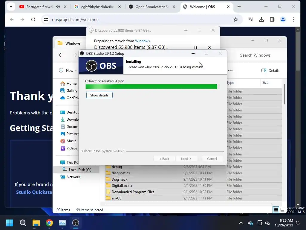Select This PC in Explorer sidebar

[x=69, y=163]
